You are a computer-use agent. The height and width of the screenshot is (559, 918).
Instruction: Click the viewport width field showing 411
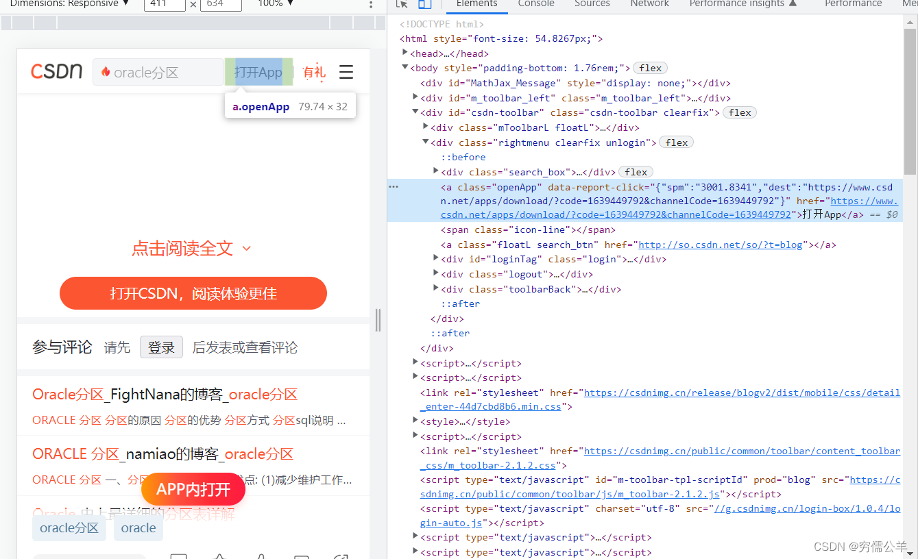(x=165, y=4)
